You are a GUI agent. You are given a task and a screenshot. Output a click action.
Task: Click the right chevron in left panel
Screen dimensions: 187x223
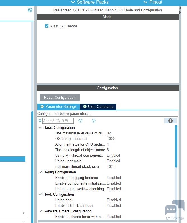pyautogui.click(x=23, y=213)
